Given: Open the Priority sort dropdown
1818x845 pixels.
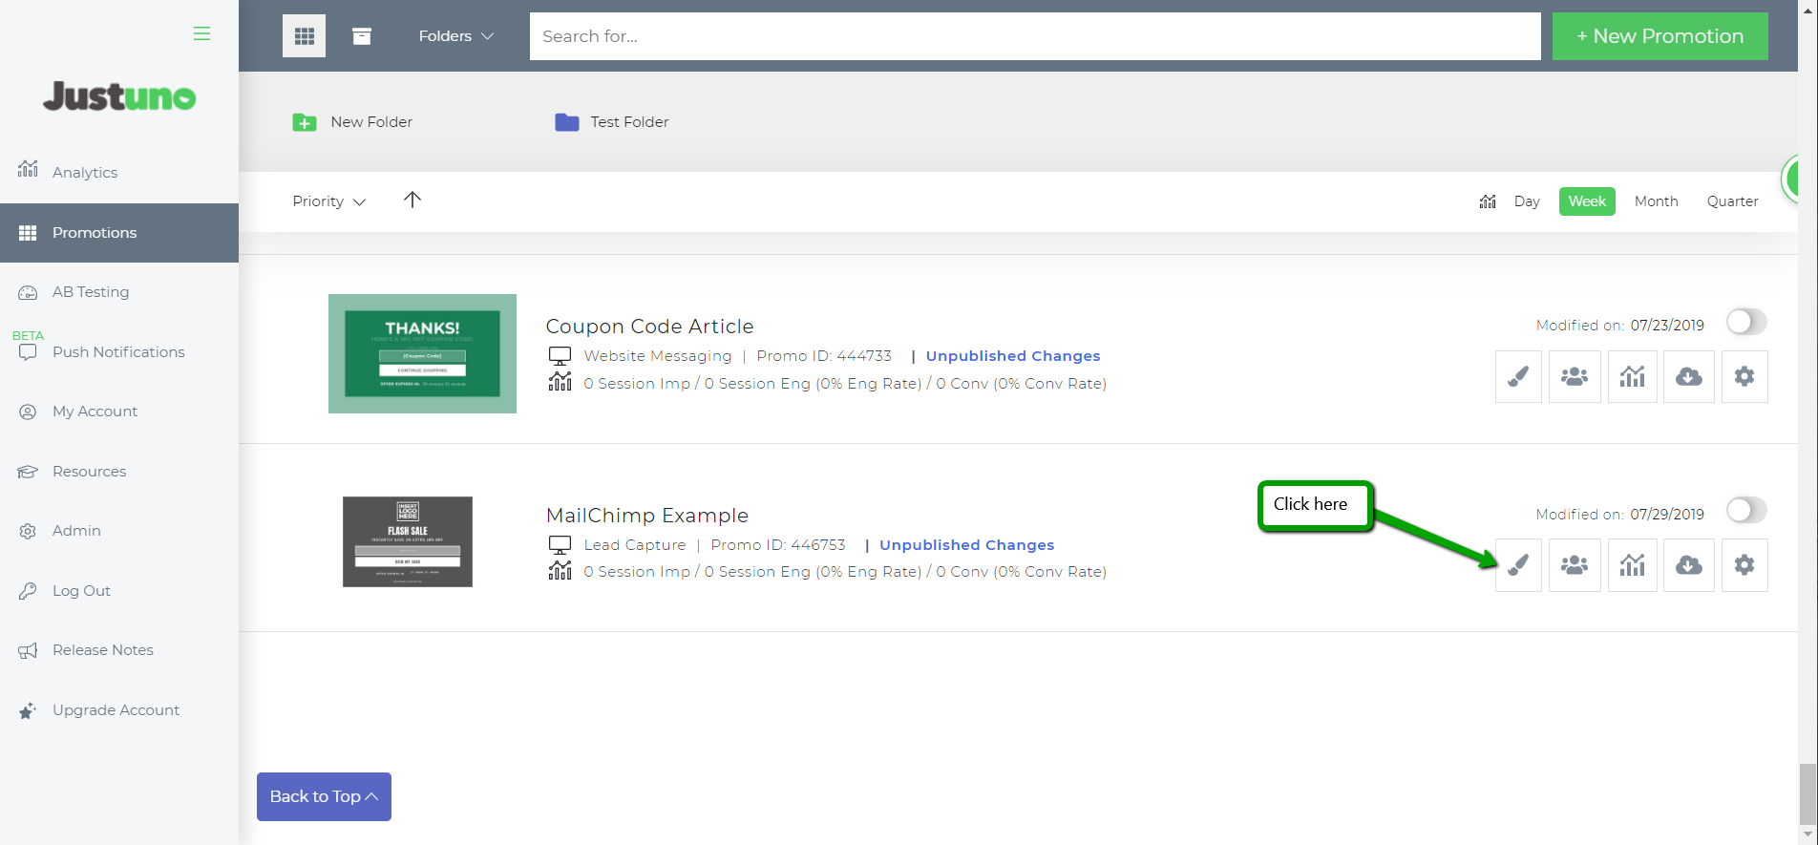Looking at the screenshot, I should click(328, 201).
